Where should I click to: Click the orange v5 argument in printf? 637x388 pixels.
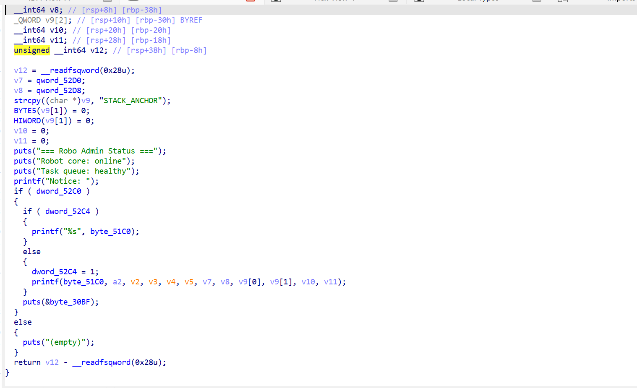tap(189, 282)
